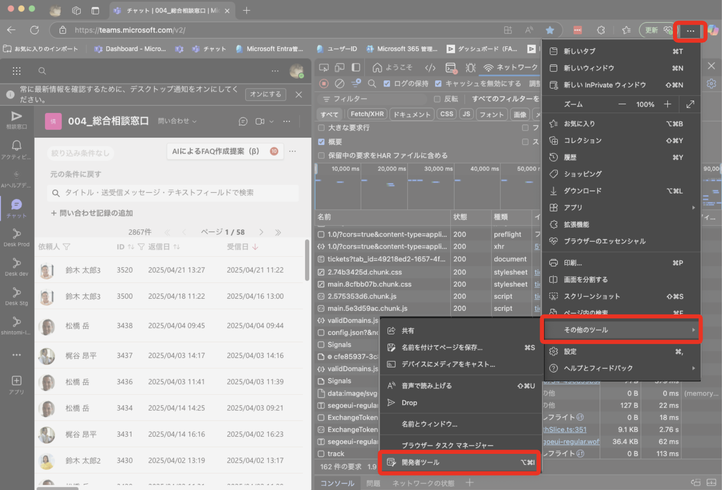
Task: Increase zoom with the plus button
Action: click(667, 104)
